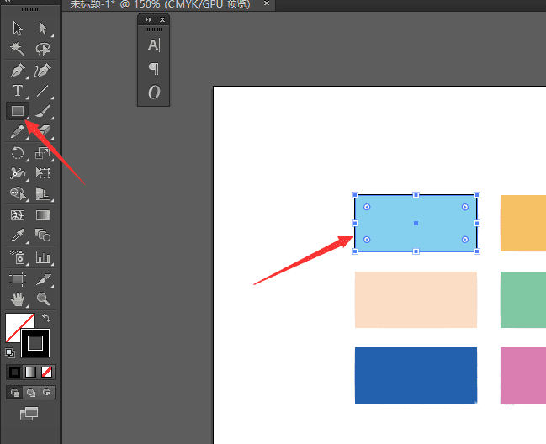Collapse the tools panel double-arrow

click(7, 1)
